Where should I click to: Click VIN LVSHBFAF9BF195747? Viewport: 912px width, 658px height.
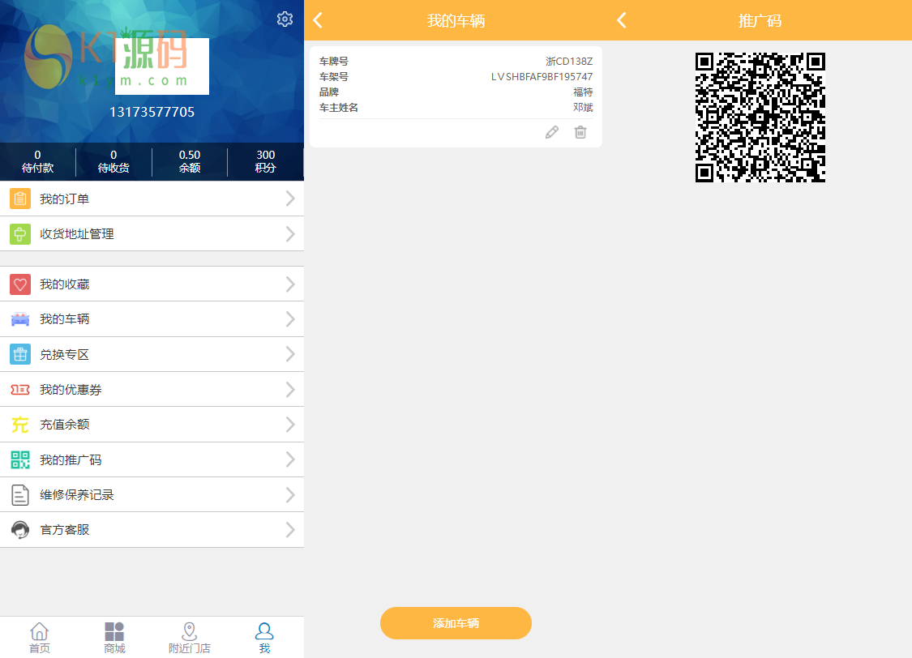click(542, 77)
